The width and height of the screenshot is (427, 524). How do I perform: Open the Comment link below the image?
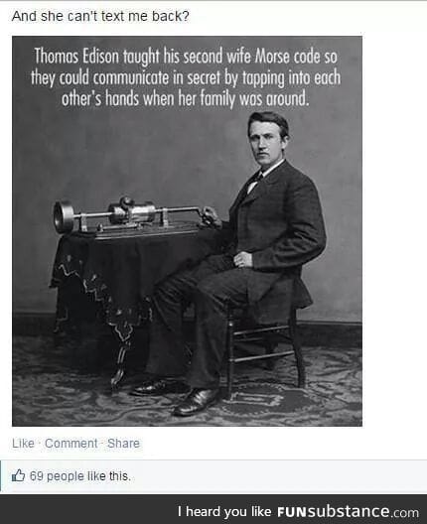[x=71, y=444]
